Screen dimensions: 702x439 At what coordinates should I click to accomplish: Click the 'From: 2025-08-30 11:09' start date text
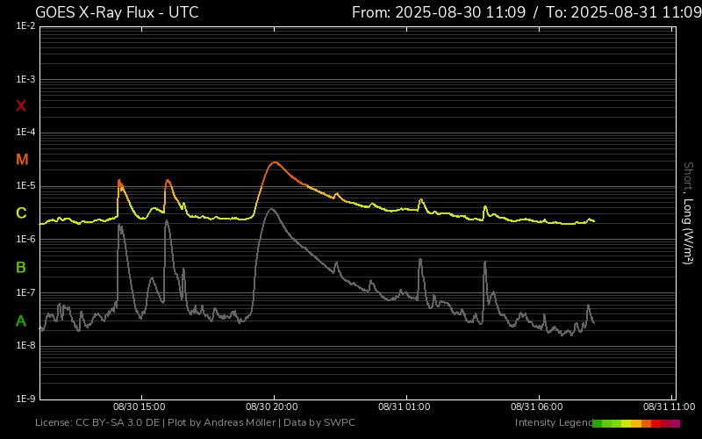[439, 12]
